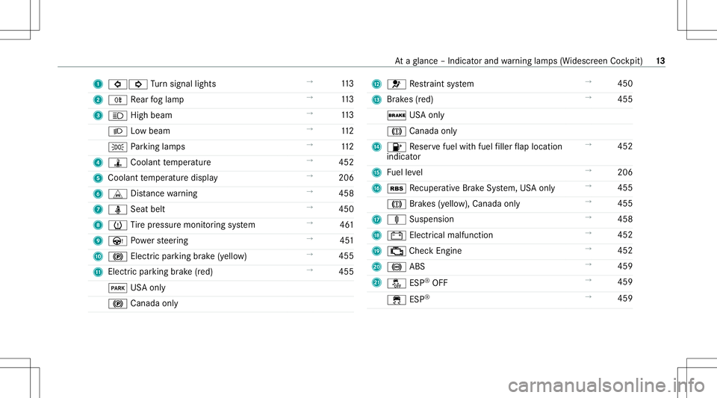The image size is (717, 398).
Task: Click the left turn signal icon
Action: tap(117, 84)
